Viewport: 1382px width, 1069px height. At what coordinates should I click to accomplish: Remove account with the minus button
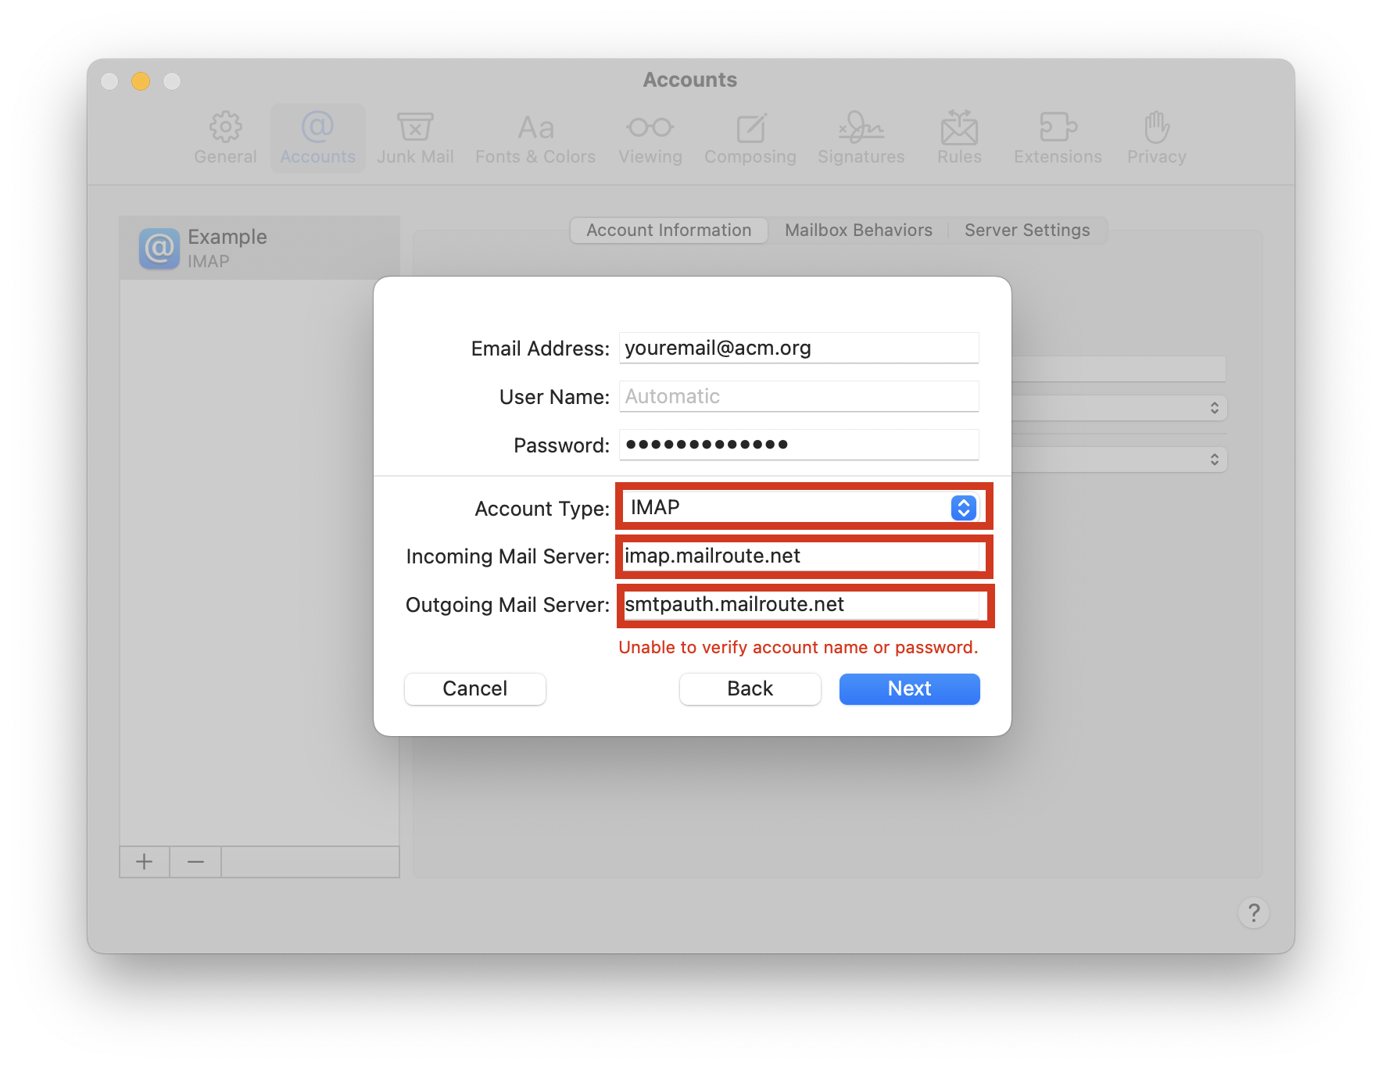pyautogui.click(x=195, y=862)
